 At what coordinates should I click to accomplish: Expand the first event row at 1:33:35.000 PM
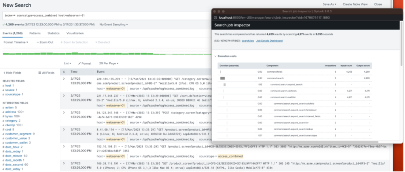(x=64, y=79)
